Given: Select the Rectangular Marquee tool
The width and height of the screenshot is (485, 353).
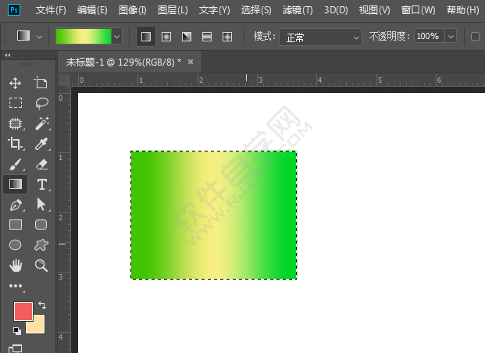Looking at the screenshot, I should pyautogui.click(x=15, y=103).
